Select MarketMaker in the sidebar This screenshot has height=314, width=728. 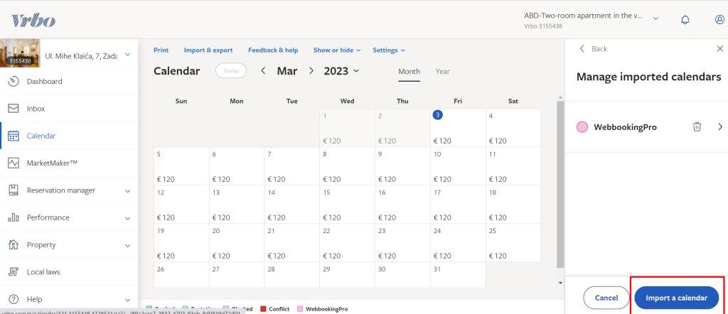(x=51, y=163)
